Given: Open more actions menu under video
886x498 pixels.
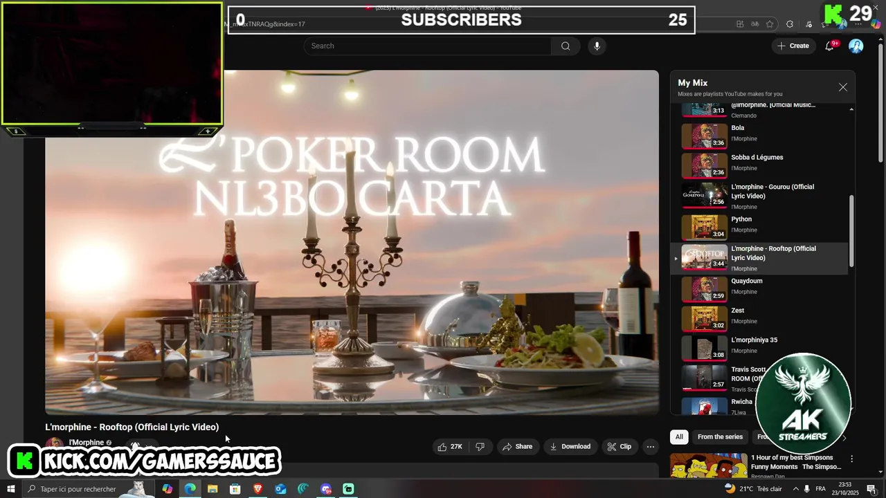Looking at the screenshot, I should pyautogui.click(x=650, y=447).
